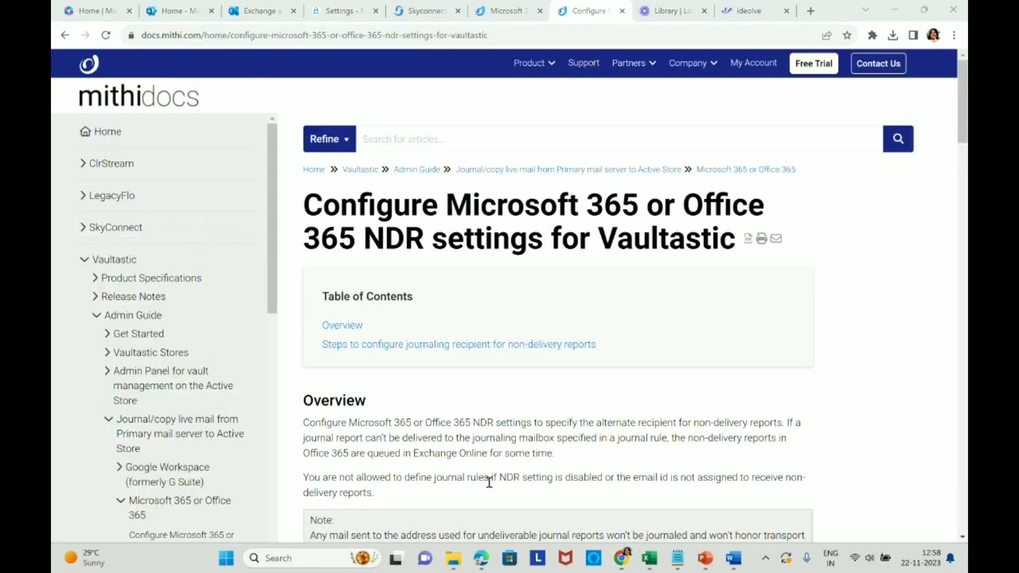Open File Explorer from the taskbar
1019x573 pixels.
(453, 558)
